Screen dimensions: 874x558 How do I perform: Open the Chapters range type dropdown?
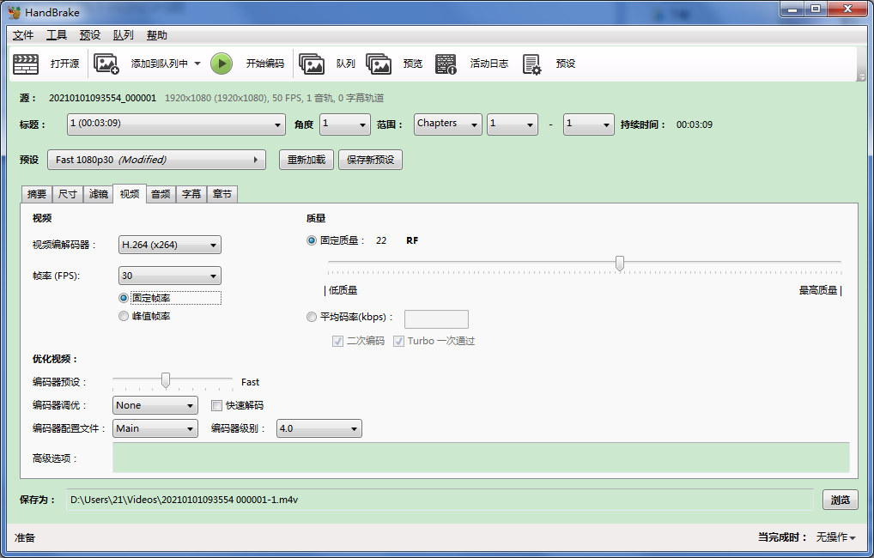pos(448,124)
